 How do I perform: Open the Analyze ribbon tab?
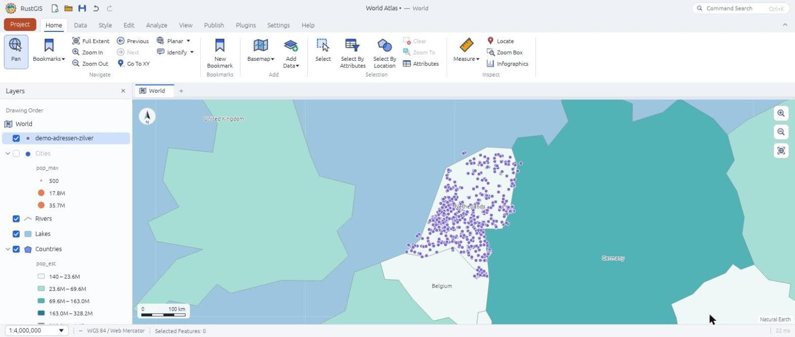click(157, 25)
